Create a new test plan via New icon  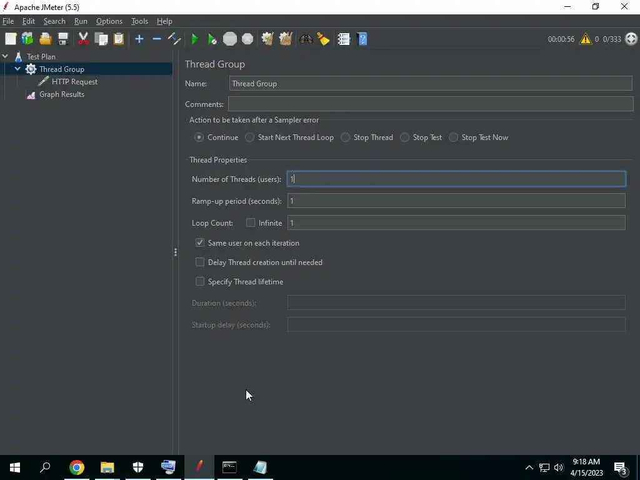tap(11, 39)
